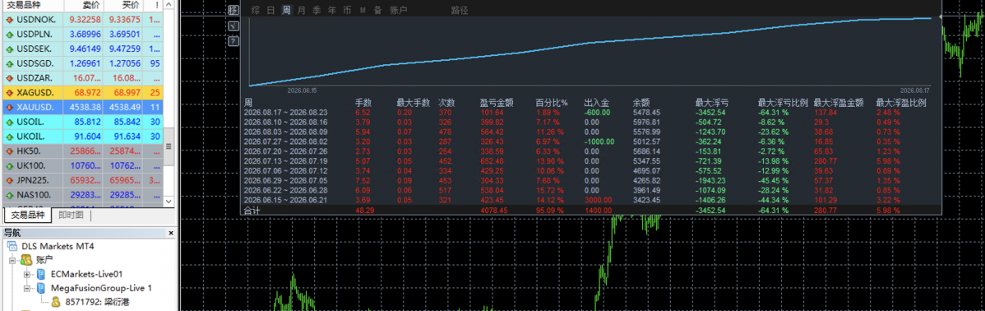Click the direction arrow icon beside USDSEK.
Screen dimensions: 985x311
(10, 49)
